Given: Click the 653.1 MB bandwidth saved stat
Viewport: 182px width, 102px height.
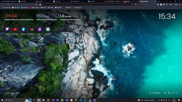Looking at the screenshot, I should 47,17.
